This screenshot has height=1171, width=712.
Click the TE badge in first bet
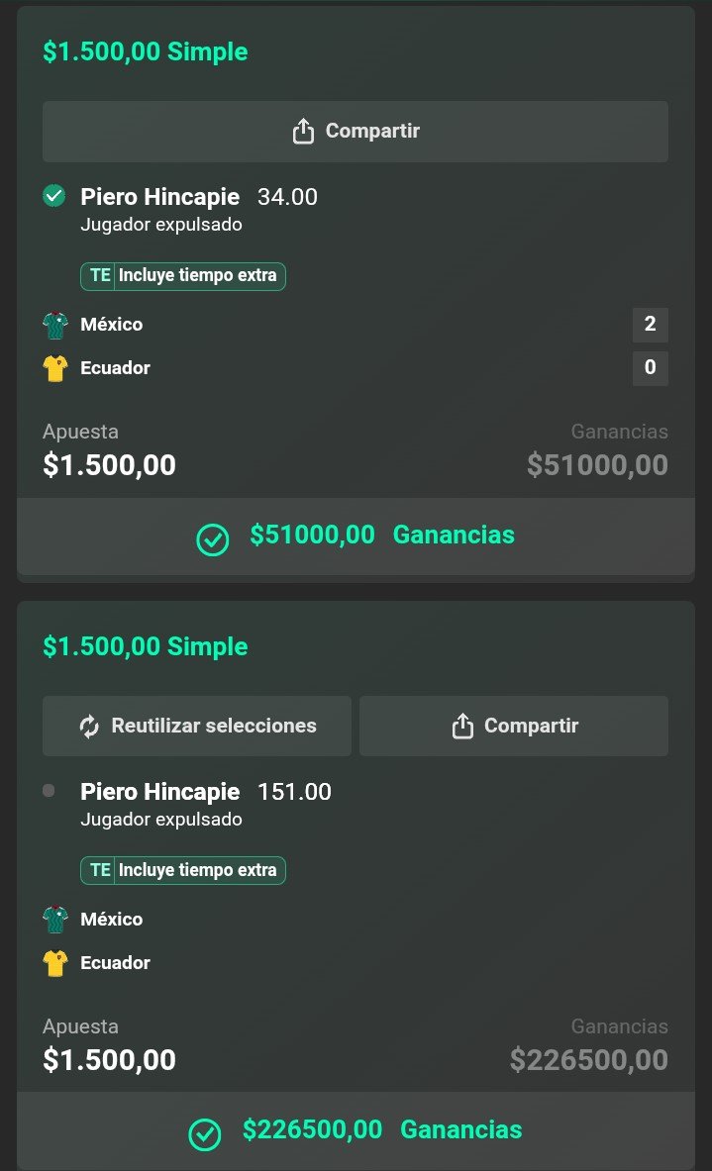point(99,275)
